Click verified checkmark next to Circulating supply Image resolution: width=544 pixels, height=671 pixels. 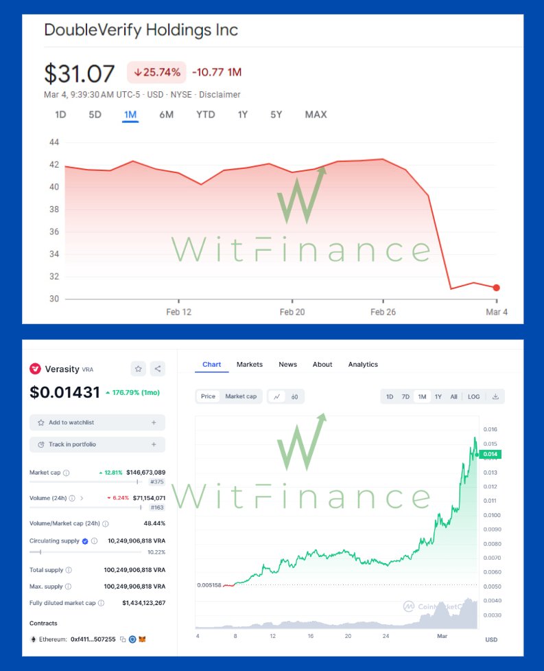click(x=85, y=541)
